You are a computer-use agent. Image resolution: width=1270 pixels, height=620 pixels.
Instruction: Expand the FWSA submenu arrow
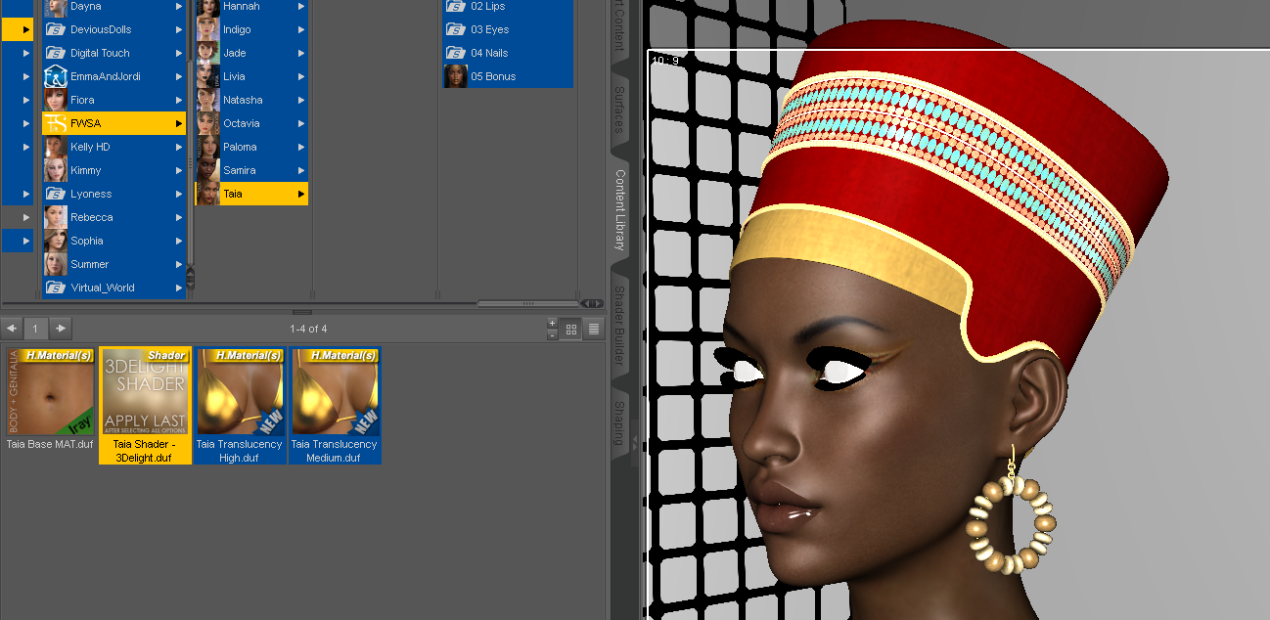point(179,123)
